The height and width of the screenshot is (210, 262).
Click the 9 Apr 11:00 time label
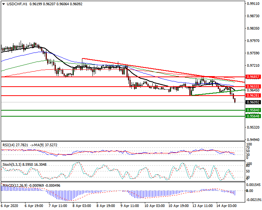130,206
